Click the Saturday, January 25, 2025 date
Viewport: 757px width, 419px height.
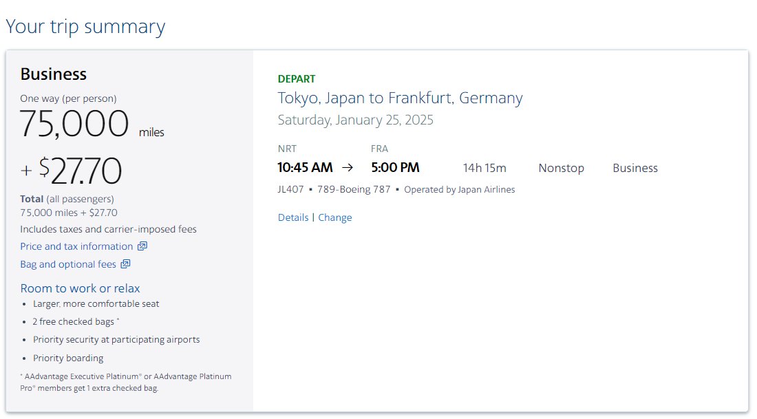355,120
